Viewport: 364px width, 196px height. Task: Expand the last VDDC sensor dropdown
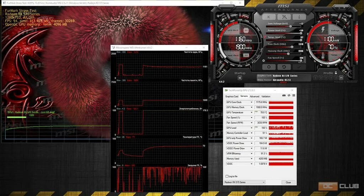coord(251,164)
